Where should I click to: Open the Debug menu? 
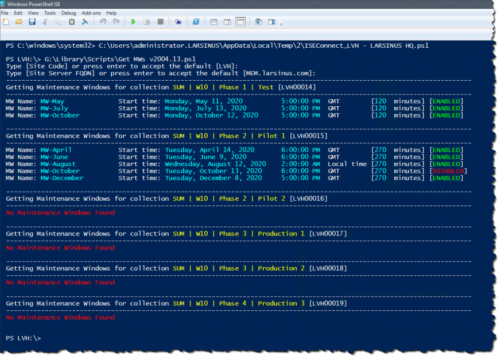[x=68, y=13]
